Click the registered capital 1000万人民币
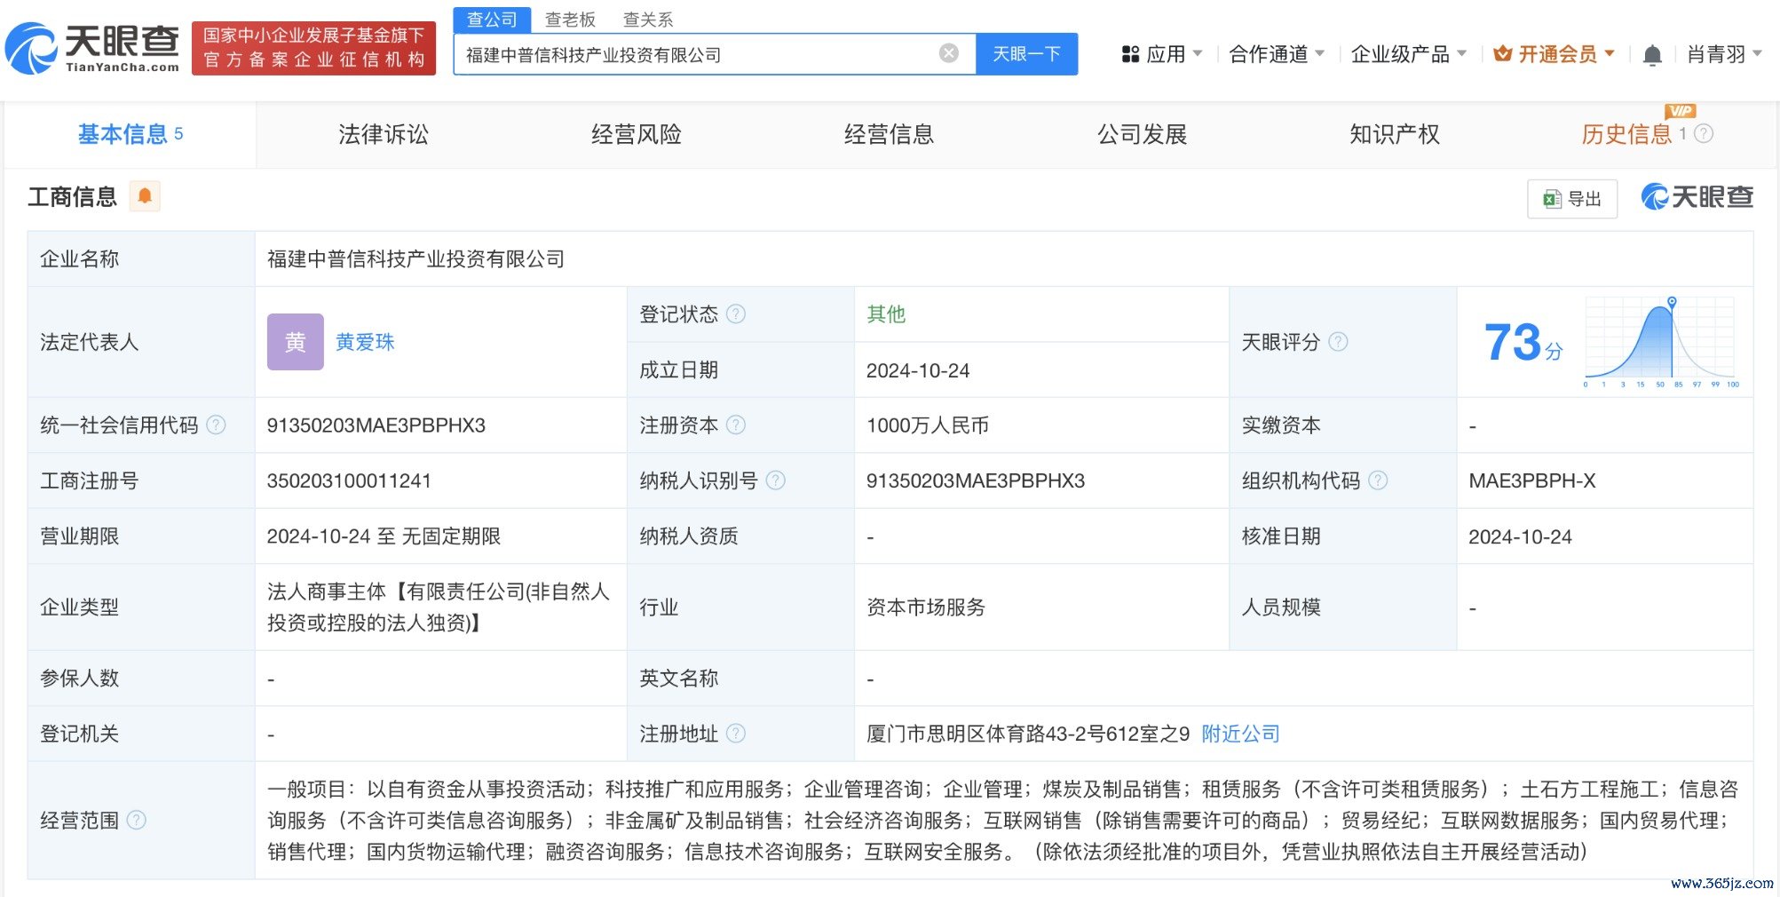The height and width of the screenshot is (897, 1780). (x=928, y=425)
